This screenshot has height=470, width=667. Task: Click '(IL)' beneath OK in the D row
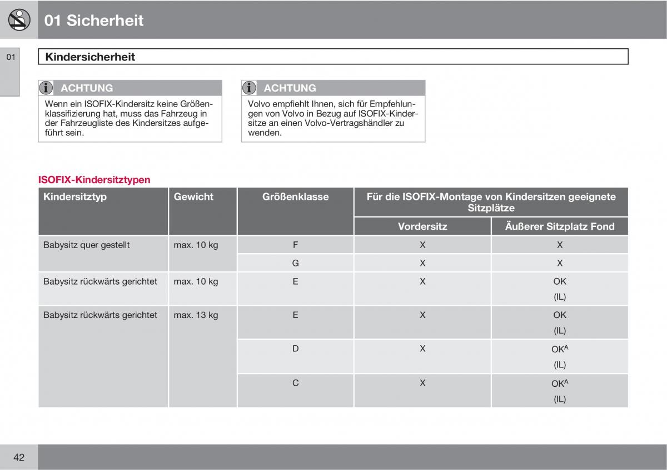pos(560,365)
